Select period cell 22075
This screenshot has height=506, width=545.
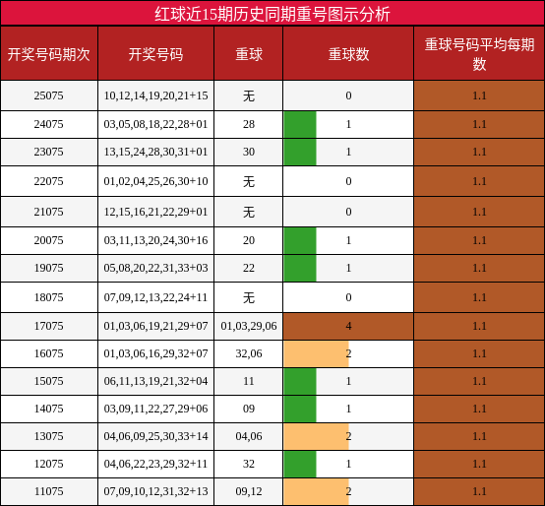(48, 181)
